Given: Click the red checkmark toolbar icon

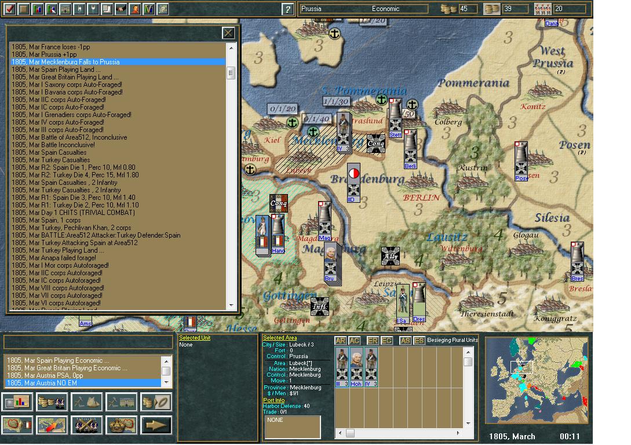Looking at the screenshot, I should [x=10, y=9].
